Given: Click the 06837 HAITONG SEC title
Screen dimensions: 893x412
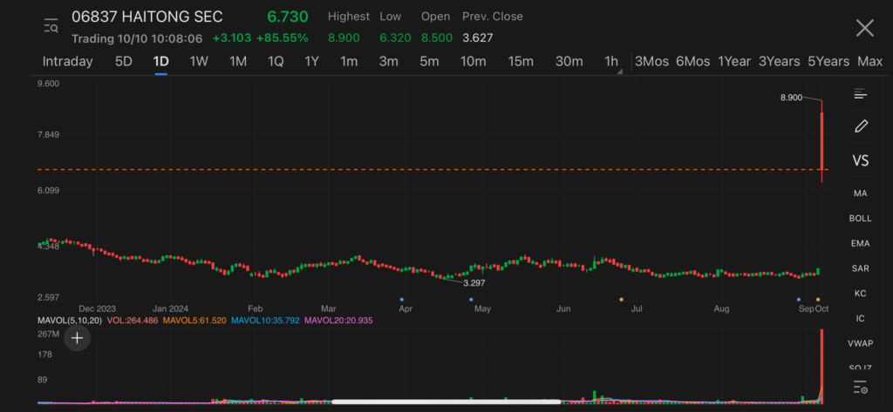Looking at the screenshot, I should click(x=147, y=17).
